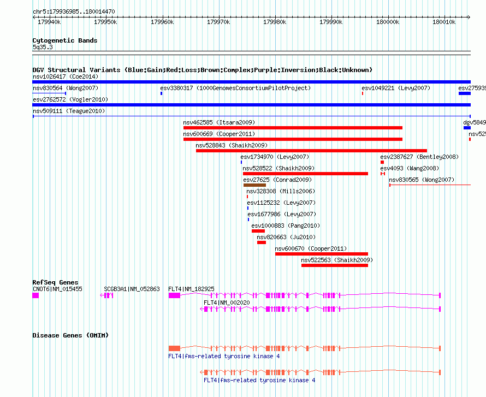This screenshot has height=397, width=486.
Task: Open the esv1734970 (Levy2007) variant label
Action: 275,157
